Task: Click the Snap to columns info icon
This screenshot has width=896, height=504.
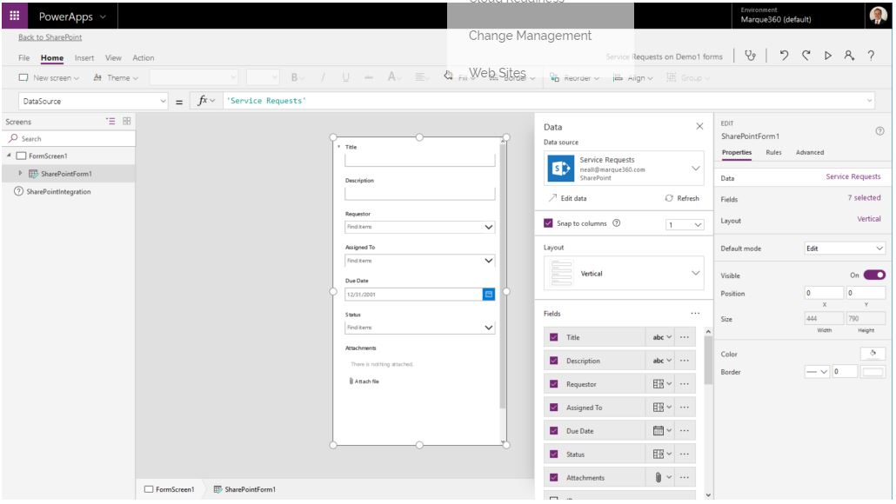Action: tap(617, 223)
